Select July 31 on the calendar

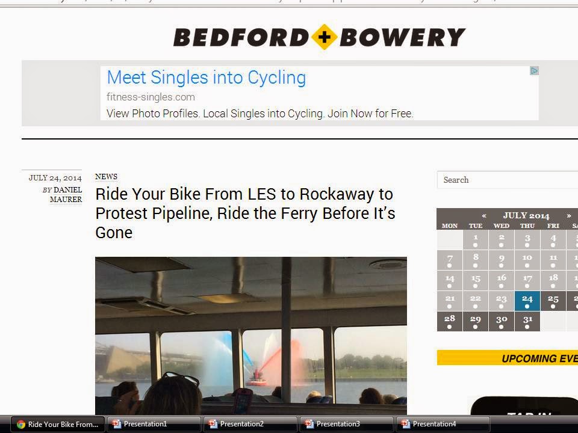click(x=527, y=321)
